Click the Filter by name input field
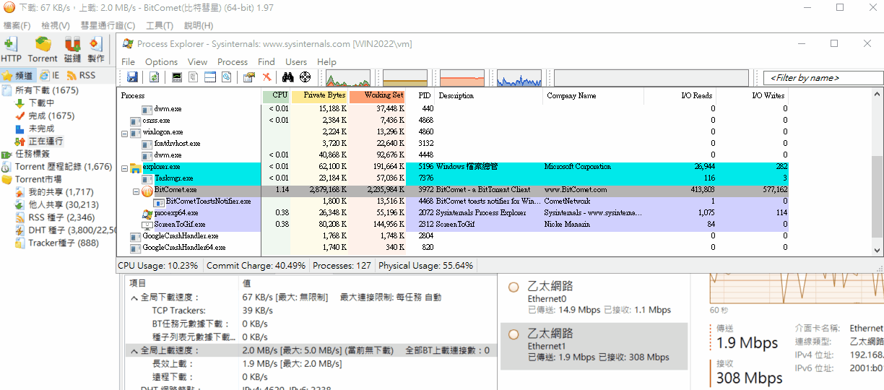The height and width of the screenshot is (390, 884). click(x=823, y=77)
